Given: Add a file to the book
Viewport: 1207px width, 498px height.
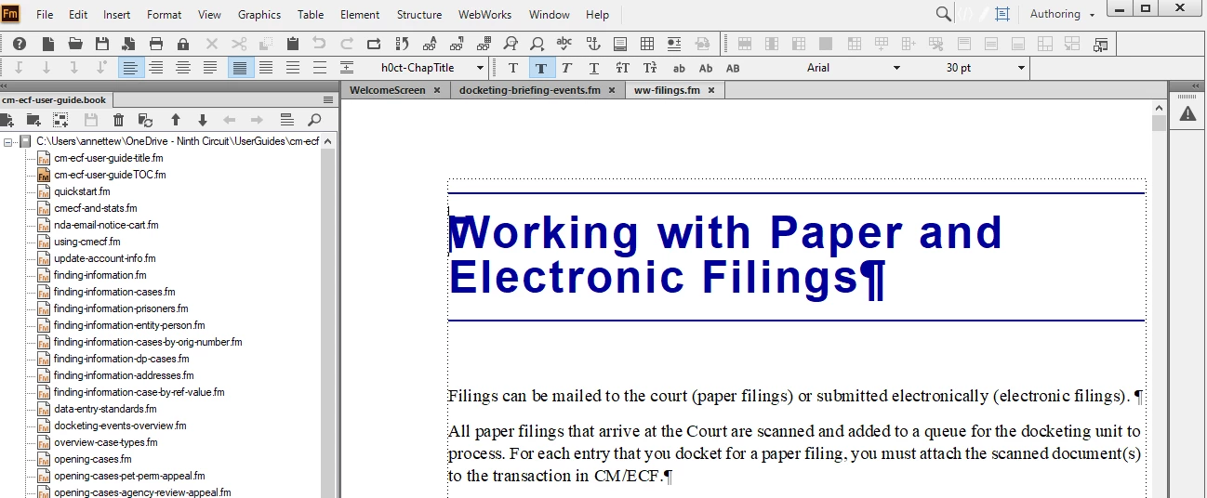Looking at the screenshot, I should point(7,120).
